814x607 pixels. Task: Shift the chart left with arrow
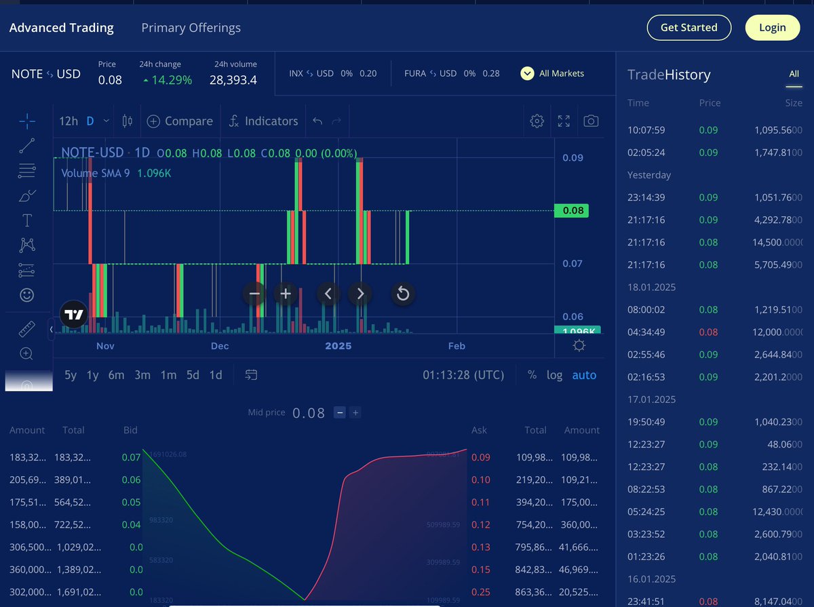[329, 294]
